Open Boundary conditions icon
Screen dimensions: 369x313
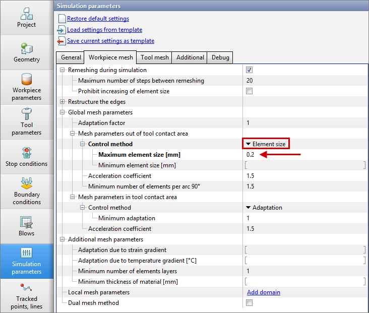pyautogui.click(x=26, y=183)
